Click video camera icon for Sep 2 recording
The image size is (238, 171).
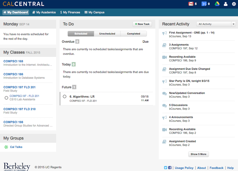coord(164,130)
